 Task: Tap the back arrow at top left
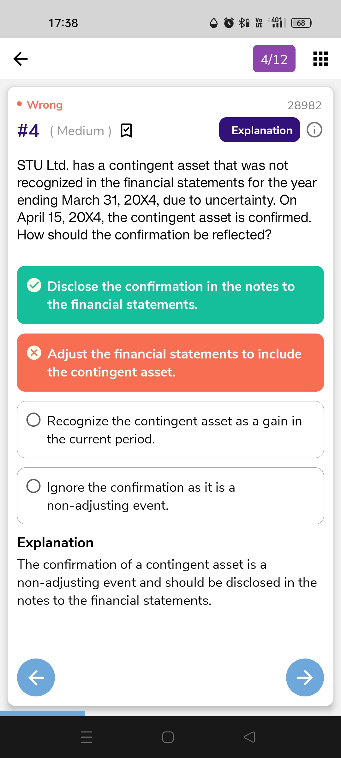tap(21, 59)
